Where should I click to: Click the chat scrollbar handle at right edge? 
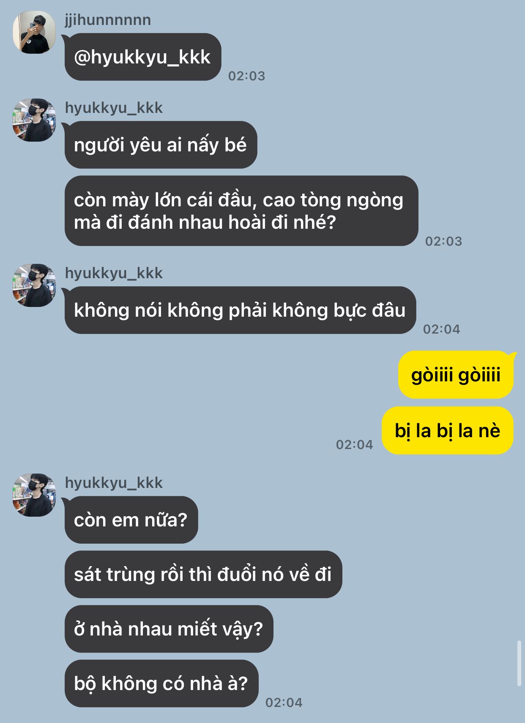point(519,663)
